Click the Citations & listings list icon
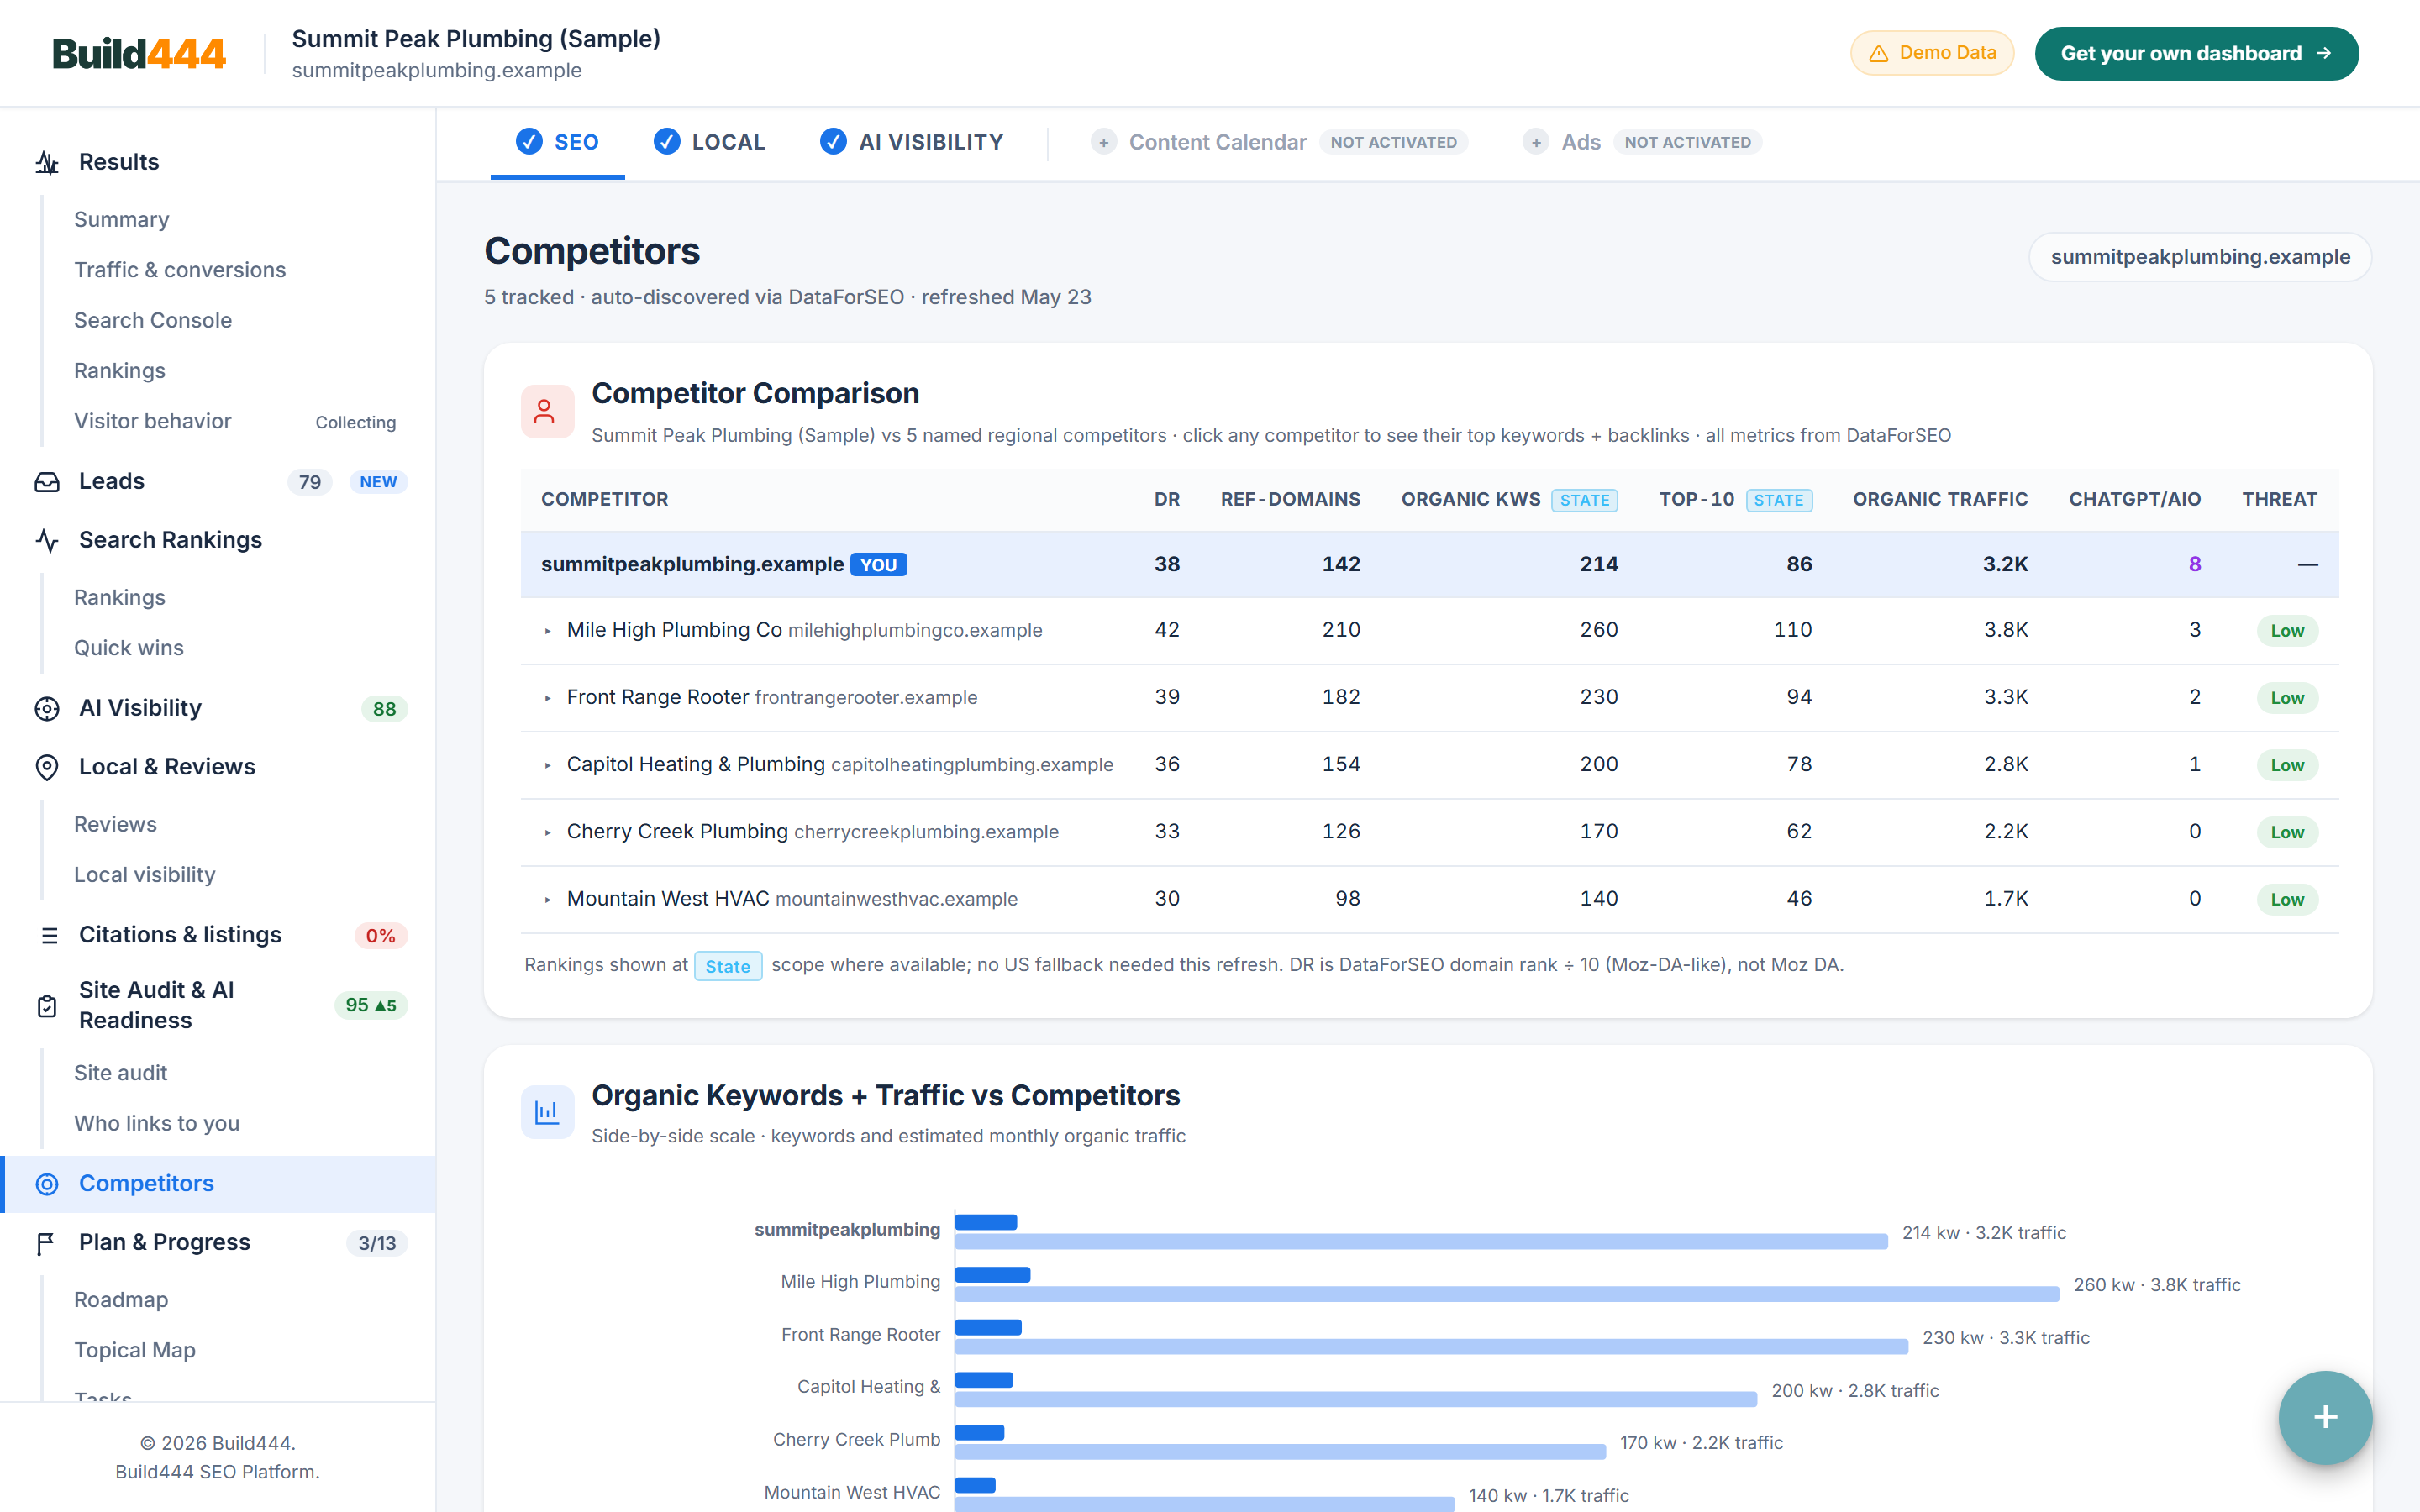2420x1512 pixels. click(x=49, y=935)
